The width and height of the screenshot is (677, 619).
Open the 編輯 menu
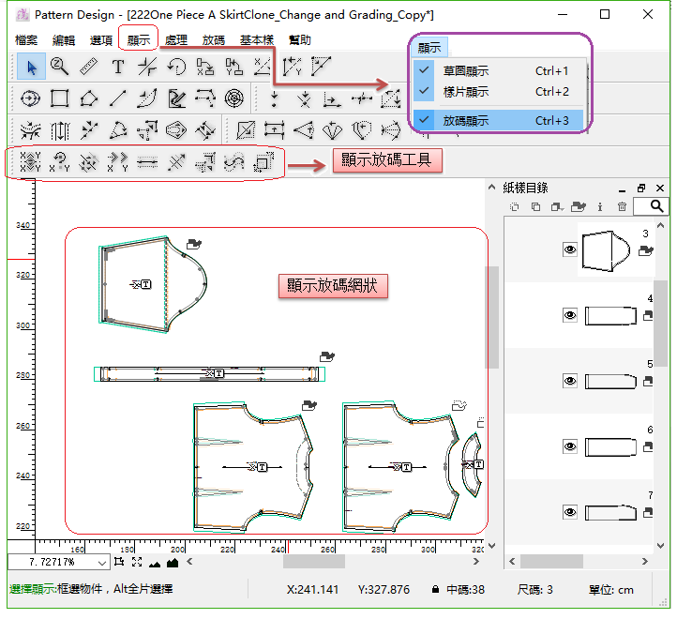tap(64, 40)
